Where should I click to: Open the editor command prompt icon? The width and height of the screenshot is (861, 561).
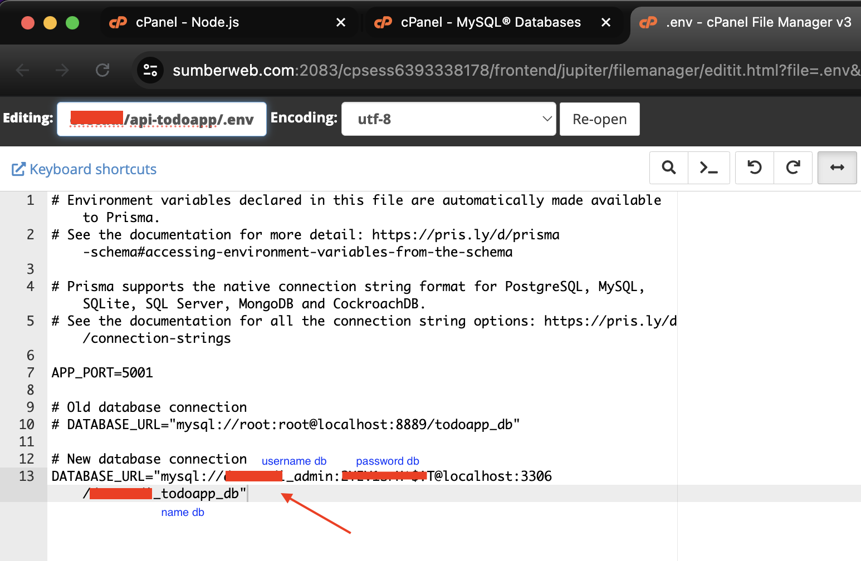click(x=708, y=168)
